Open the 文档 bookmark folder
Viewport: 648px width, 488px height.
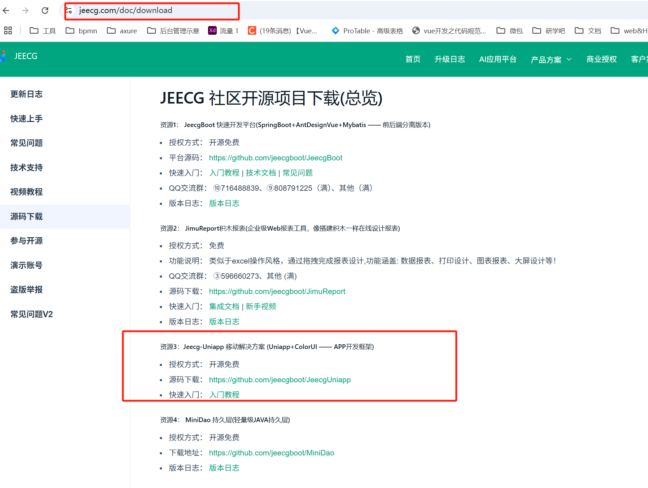588,31
